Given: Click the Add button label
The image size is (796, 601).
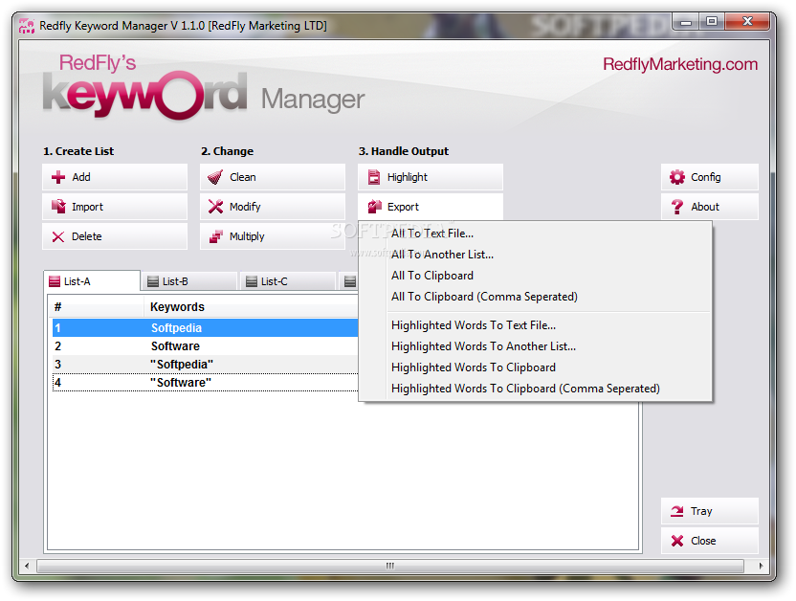Looking at the screenshot, I should [x=81, y=177].
